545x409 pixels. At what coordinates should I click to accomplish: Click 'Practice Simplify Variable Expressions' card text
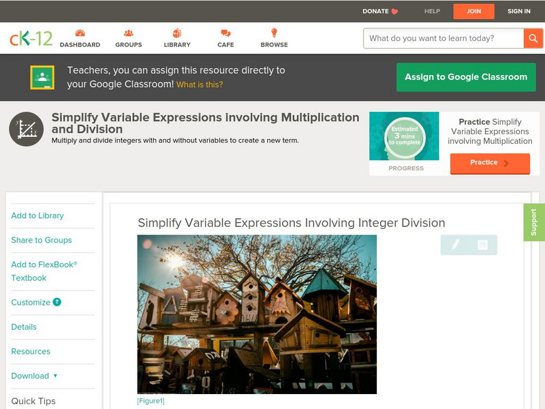(x=490, y=132)
